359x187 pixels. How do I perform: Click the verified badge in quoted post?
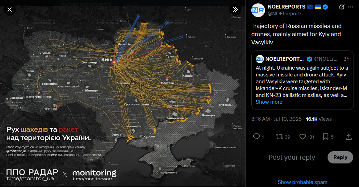tap(309, 59)
